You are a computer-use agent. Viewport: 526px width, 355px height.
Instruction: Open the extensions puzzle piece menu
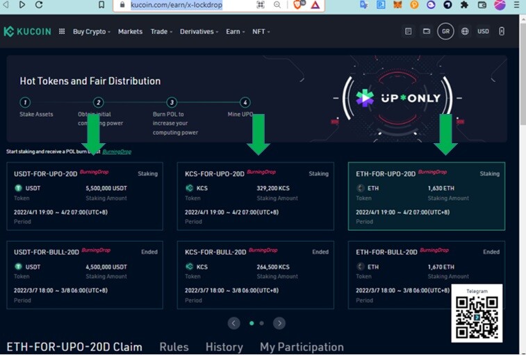point(465,5)
